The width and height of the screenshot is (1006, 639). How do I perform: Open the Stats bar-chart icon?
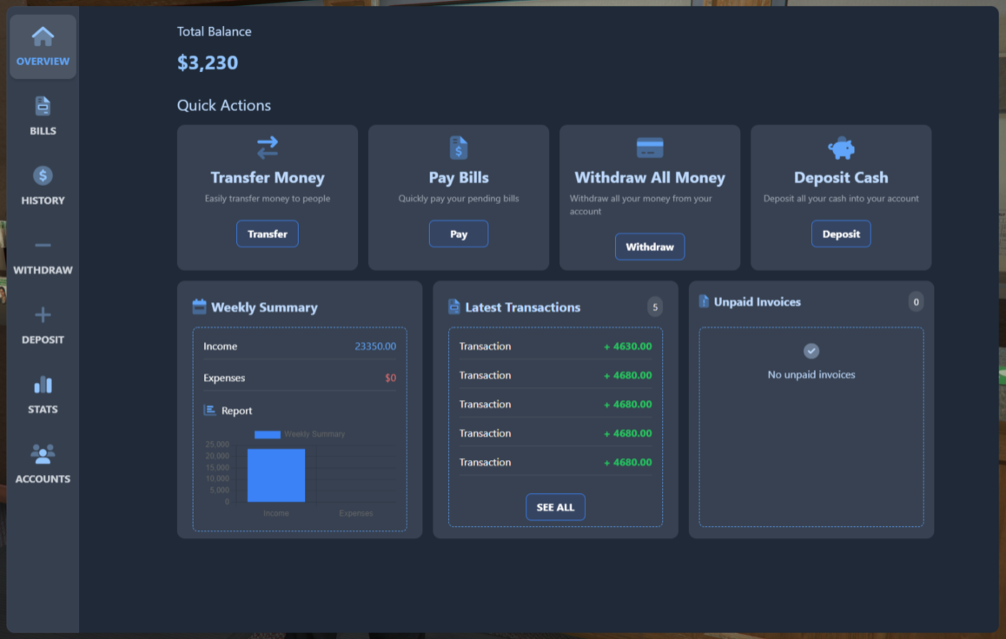pyautogui.click(x=43, y=385)
